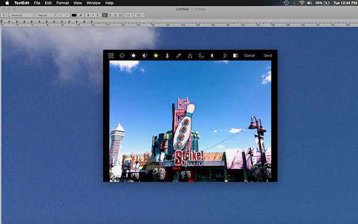Adjust the 1.0 line spacing stepper
This screenshot has width=358, height=224.
pos(129,15)
